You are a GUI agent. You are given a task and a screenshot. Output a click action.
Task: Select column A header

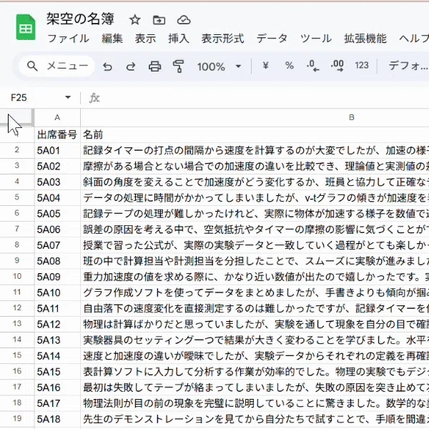point(57,117)
